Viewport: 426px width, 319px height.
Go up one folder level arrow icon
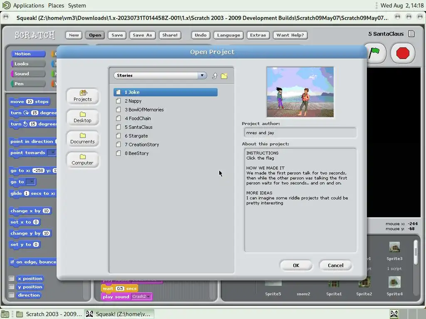[215, 76]
